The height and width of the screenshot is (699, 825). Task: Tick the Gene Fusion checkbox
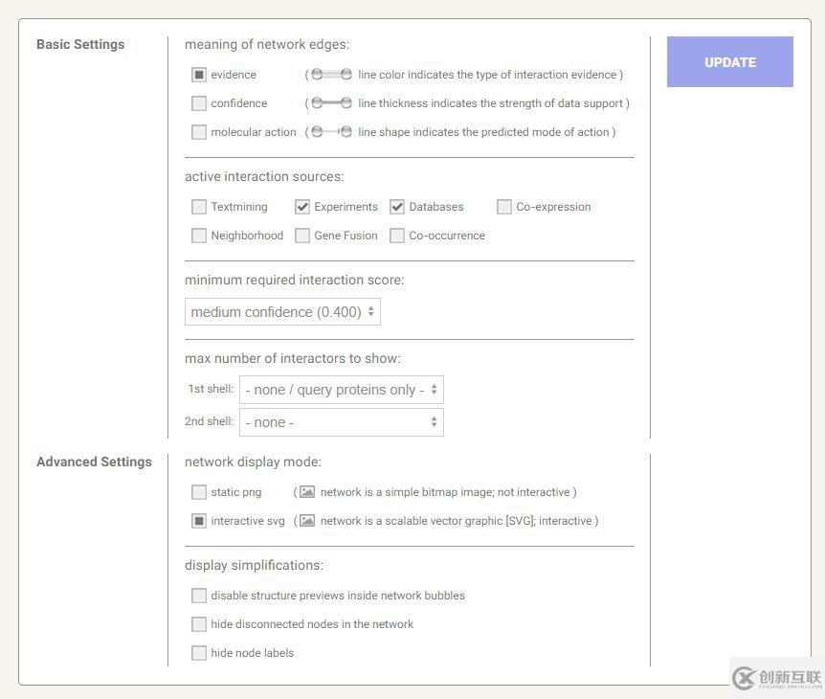[302, 236]
